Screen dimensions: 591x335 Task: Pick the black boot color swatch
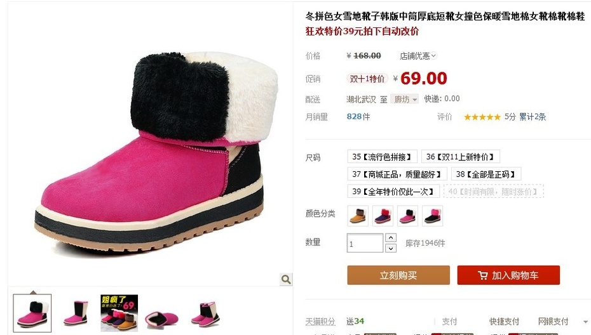tap(432, 216)
